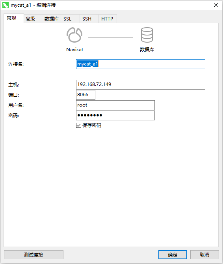Viewport: 223px width, 264px height.
Task: Click the 连接名: label
Action: (x=16, y=64)
